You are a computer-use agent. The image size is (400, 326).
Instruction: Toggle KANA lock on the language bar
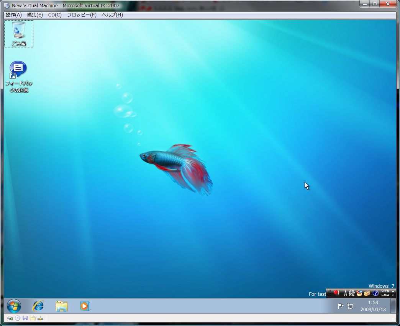point(385,295)
